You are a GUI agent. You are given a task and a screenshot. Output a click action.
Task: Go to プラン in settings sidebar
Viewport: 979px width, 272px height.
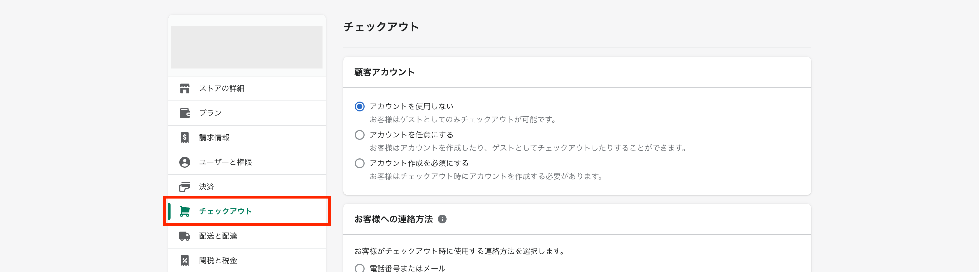(247, 113)
